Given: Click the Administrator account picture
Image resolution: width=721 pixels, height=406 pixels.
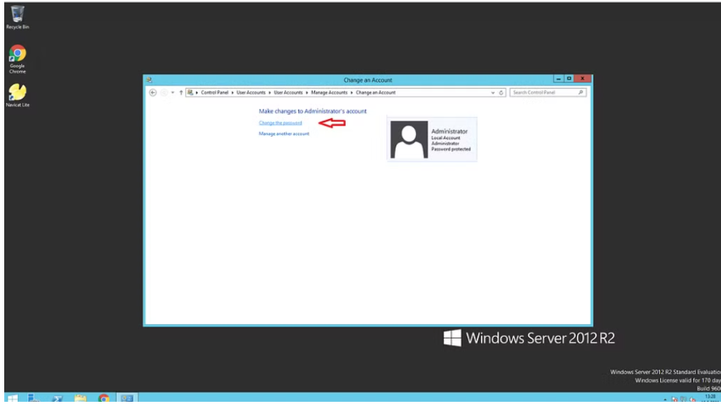Looking at the screenshot, I should coord(409,139).
